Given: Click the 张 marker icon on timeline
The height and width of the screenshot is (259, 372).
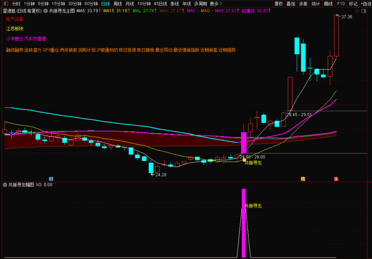Looking at the screenshot, I should pos(336,179).
